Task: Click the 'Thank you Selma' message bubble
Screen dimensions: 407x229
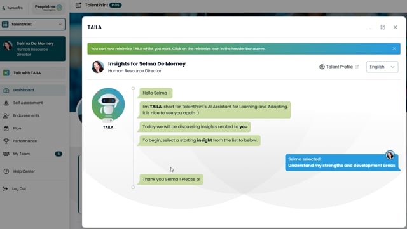Action: (171, 180)
